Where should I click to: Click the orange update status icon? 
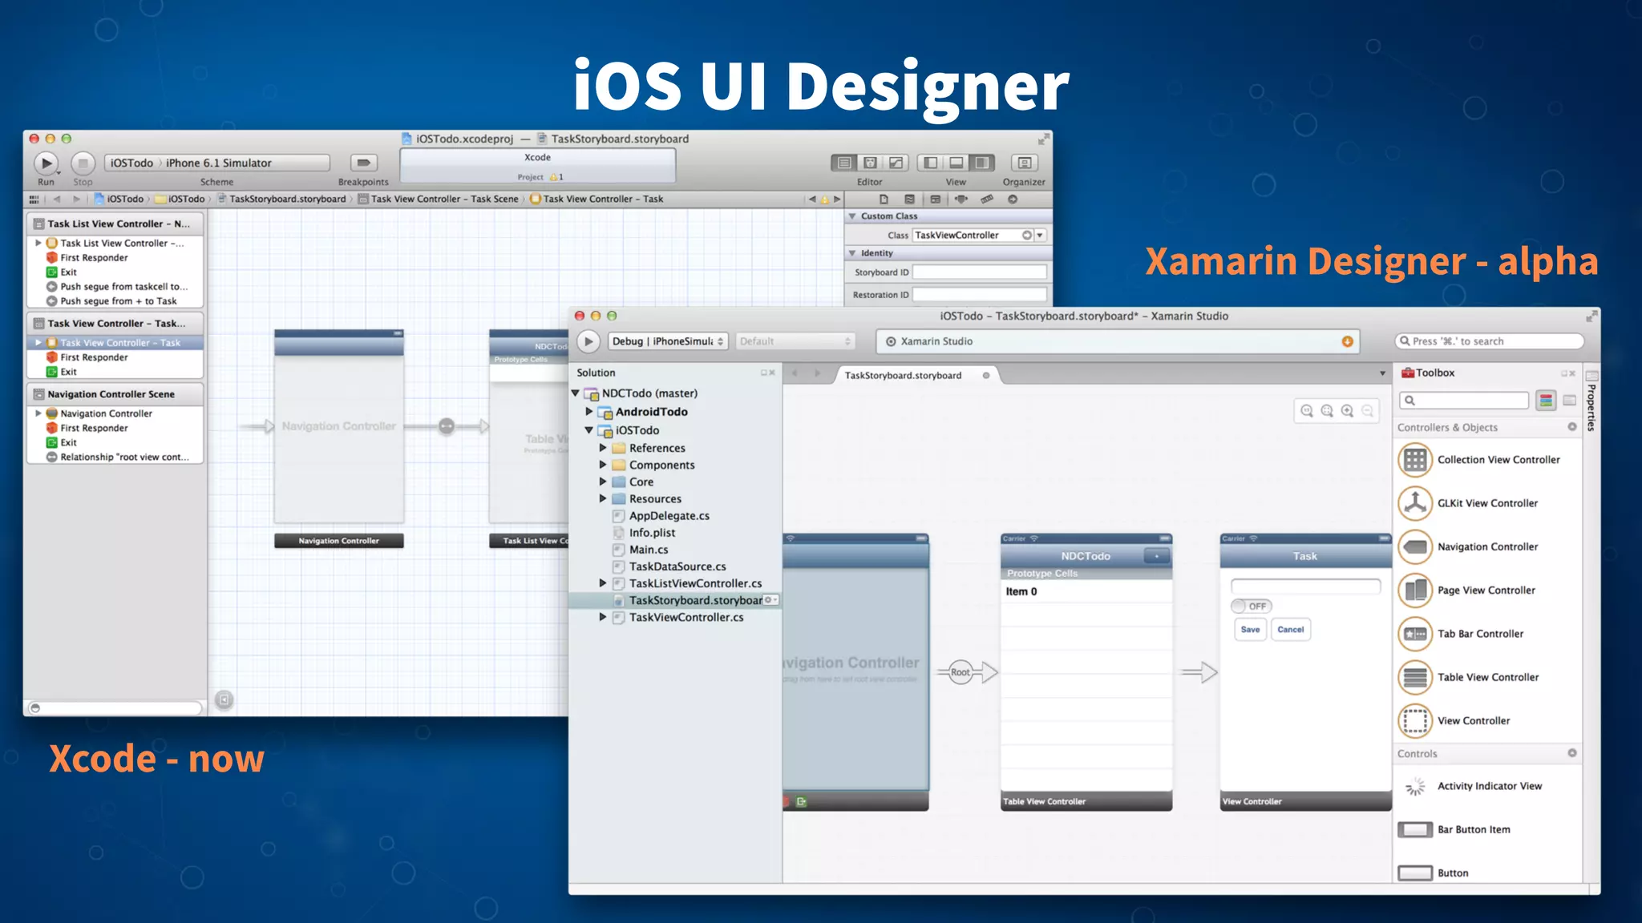[x=1348, y=341]
